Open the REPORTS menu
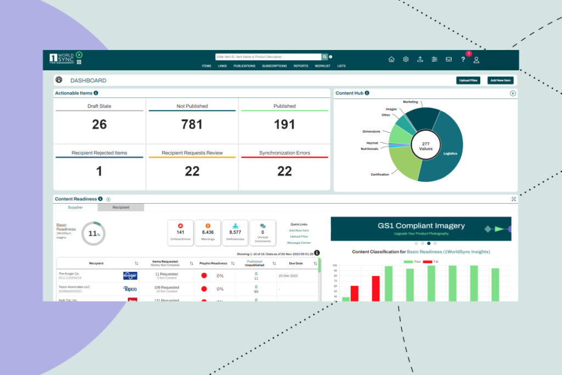The image size is (562, 375). click(x=300, y=66)
